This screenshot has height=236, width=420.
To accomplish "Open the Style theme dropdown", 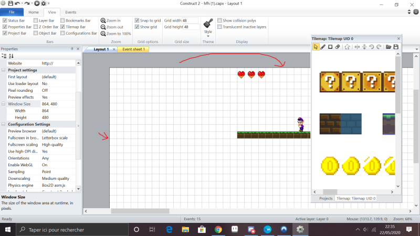I will [x=208, y=28].
